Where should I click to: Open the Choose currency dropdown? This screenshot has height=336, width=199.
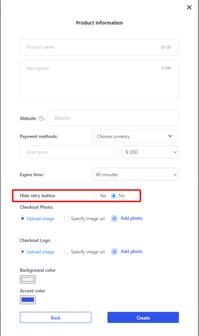tap(135, 136)
